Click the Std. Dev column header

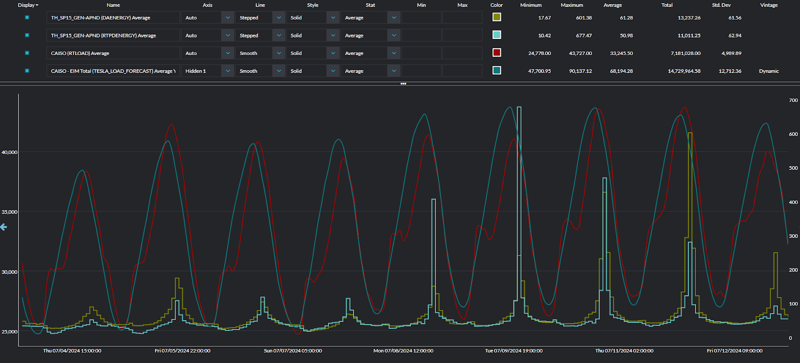click(x=721, y=5)
